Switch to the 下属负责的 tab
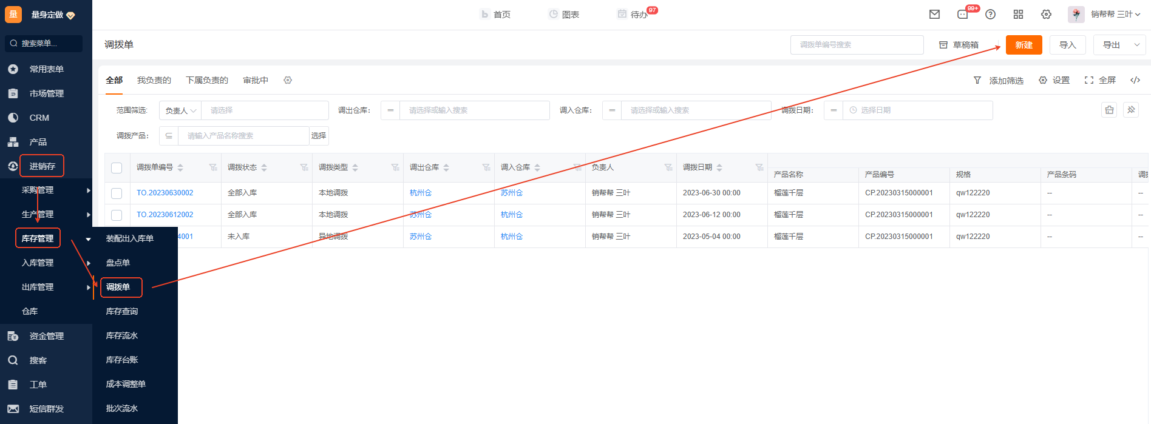The height and width of the screenshot is (424, 1151). [x=207, y=80]
